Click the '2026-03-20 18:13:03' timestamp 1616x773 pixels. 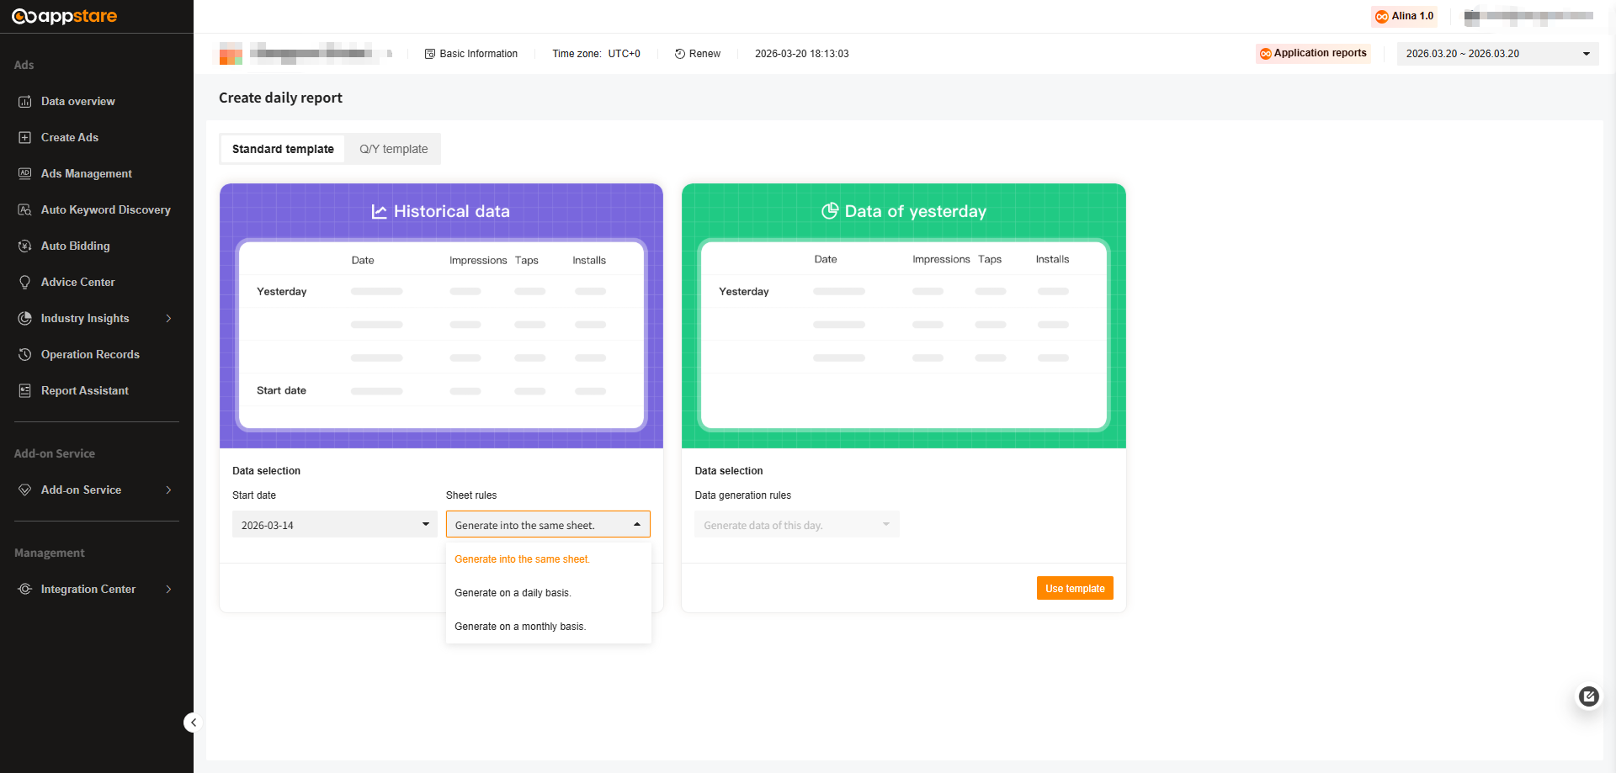point(801,54)
